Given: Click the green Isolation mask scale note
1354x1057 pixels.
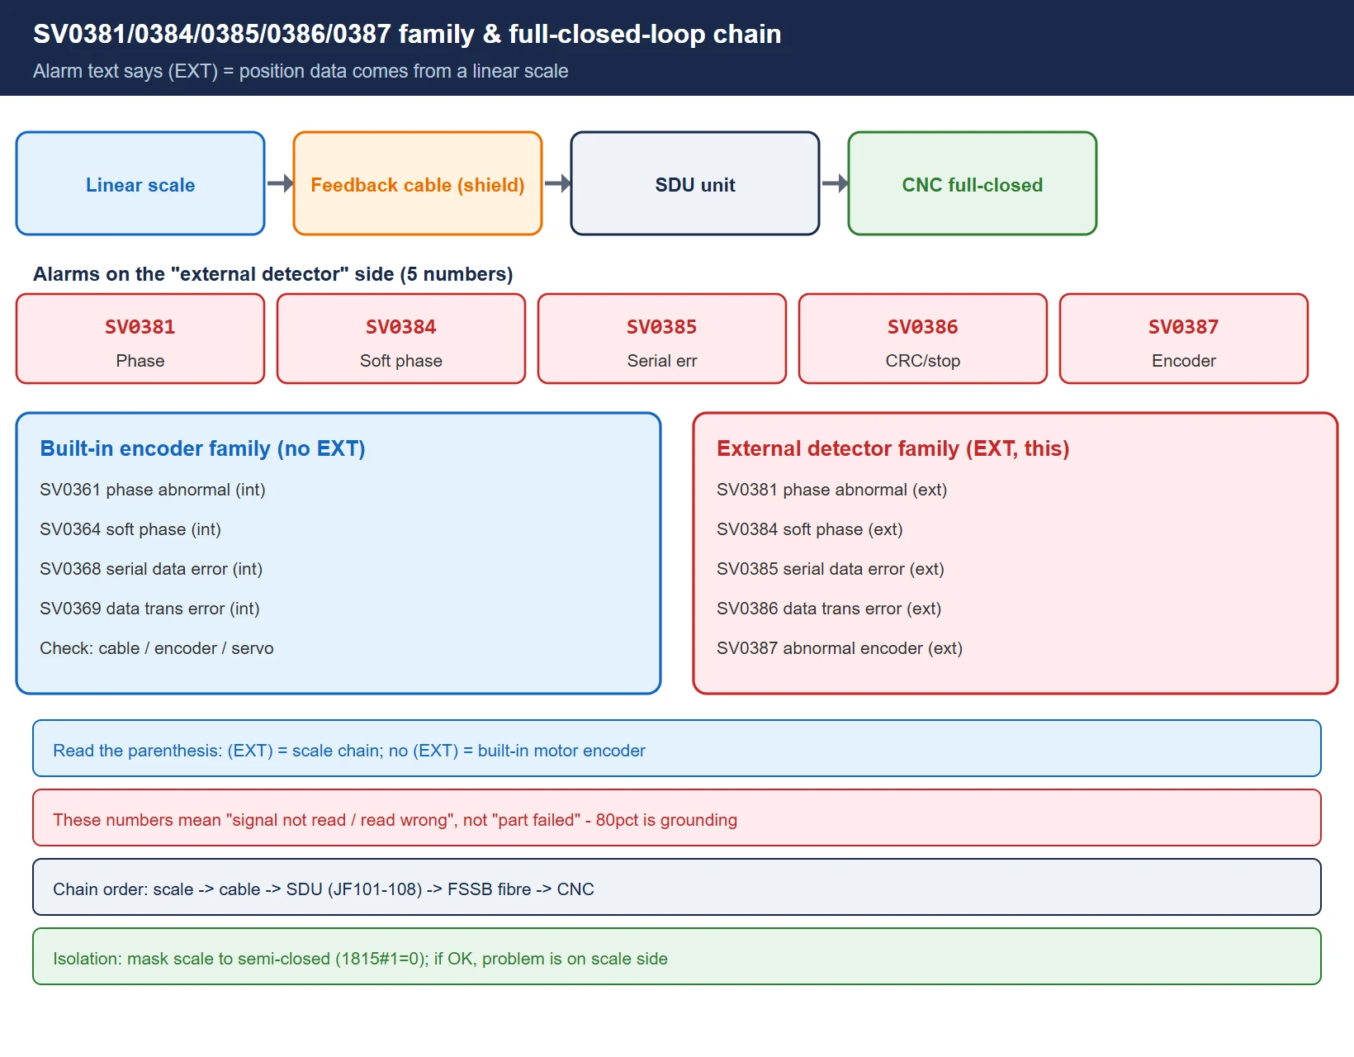Looking at the screenshot, I should pyautogui.click(x=677, y=956).
